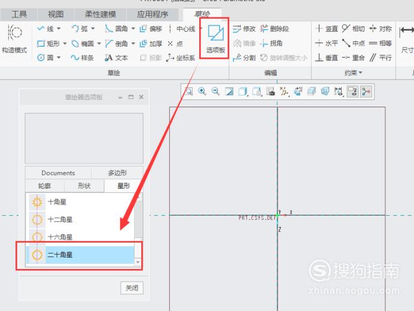This screenshot has height=311, width=414.
Task: Expand the 线 line dropdown arrow
Action: pos(59,29)
